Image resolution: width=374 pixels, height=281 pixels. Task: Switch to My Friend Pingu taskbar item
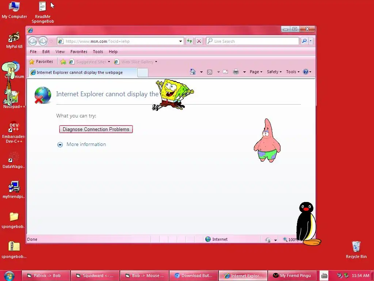(x=292, y=276)
